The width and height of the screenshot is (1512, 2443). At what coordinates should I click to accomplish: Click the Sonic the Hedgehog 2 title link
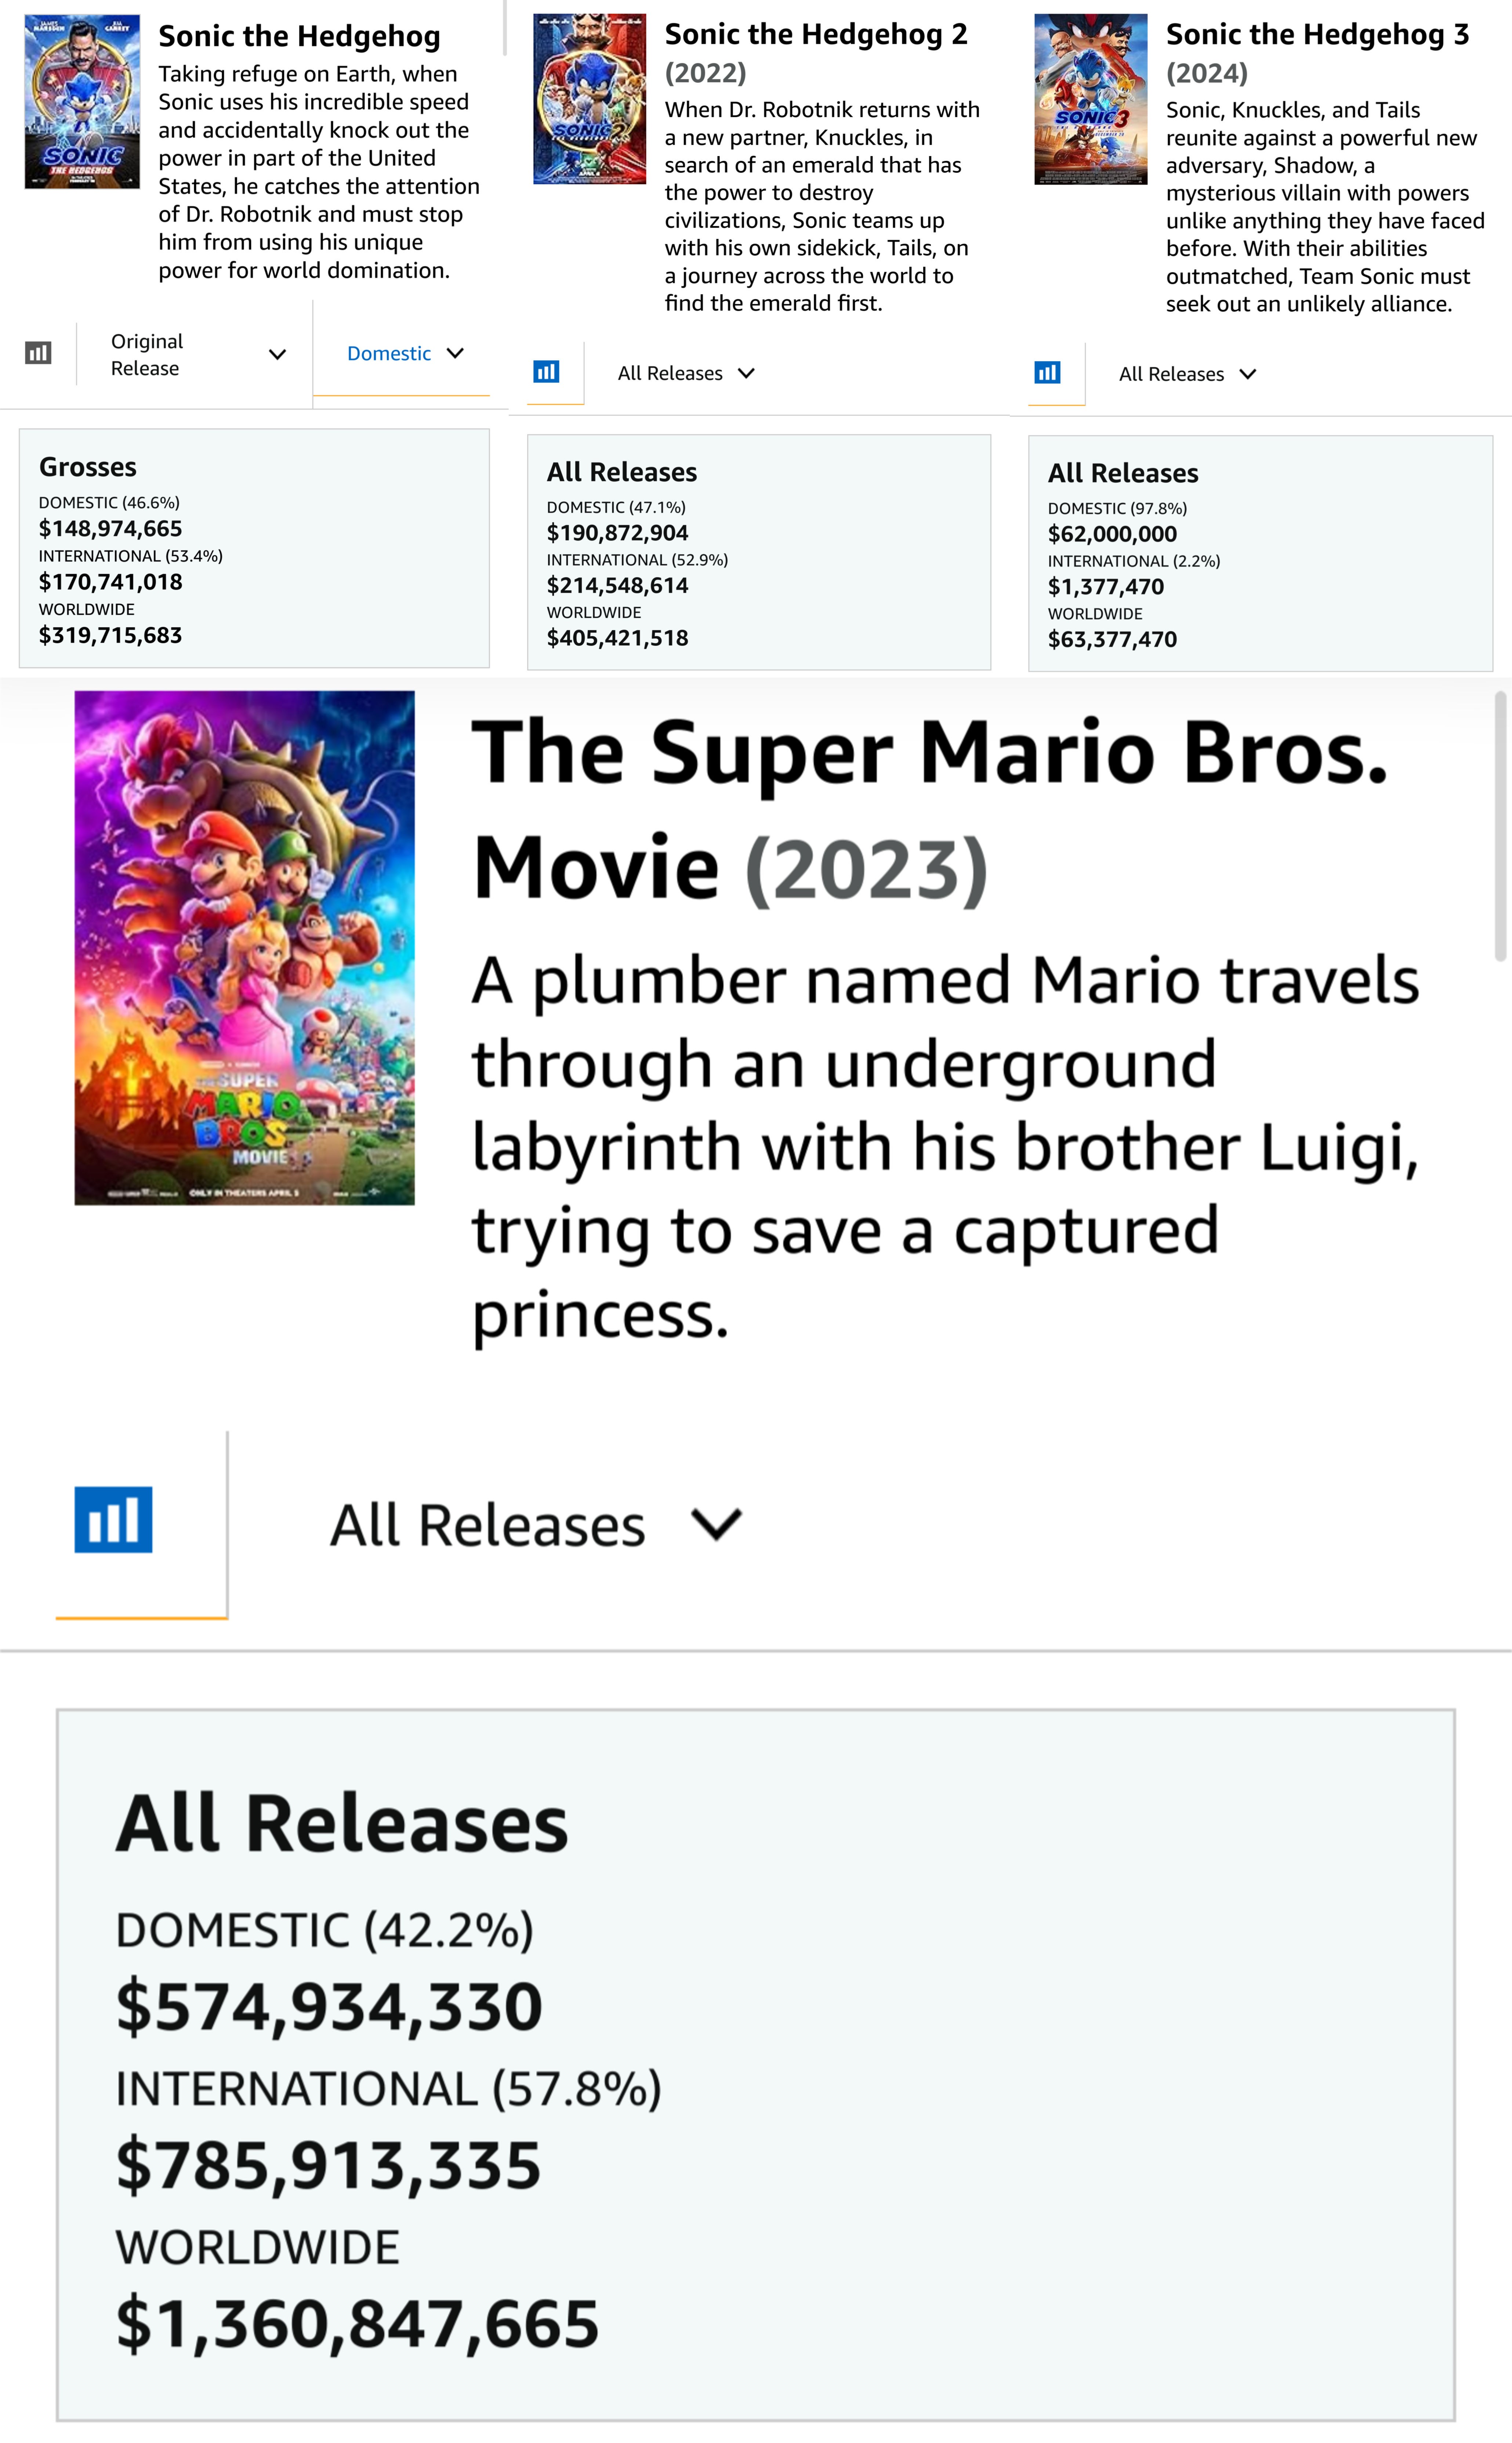[816, 34]
